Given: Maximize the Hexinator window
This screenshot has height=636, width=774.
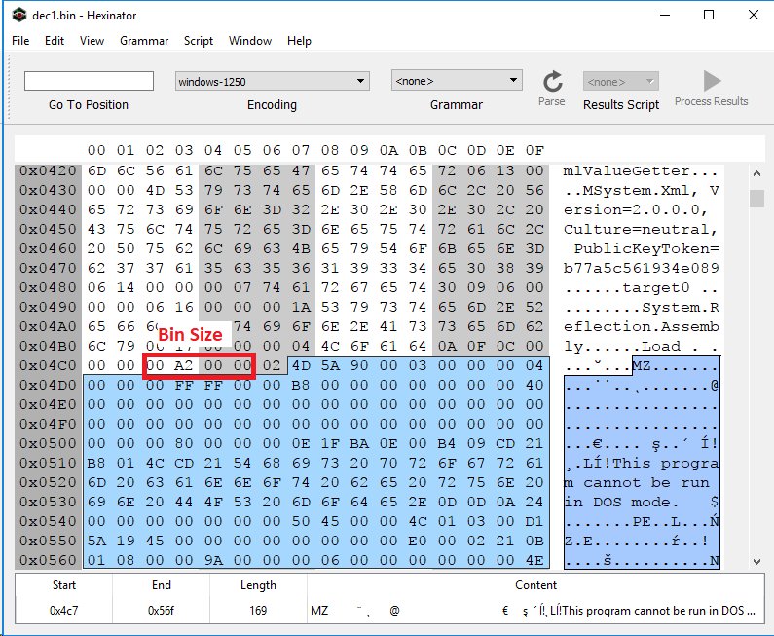Looking at the screenshot, I should click(709, 15).
